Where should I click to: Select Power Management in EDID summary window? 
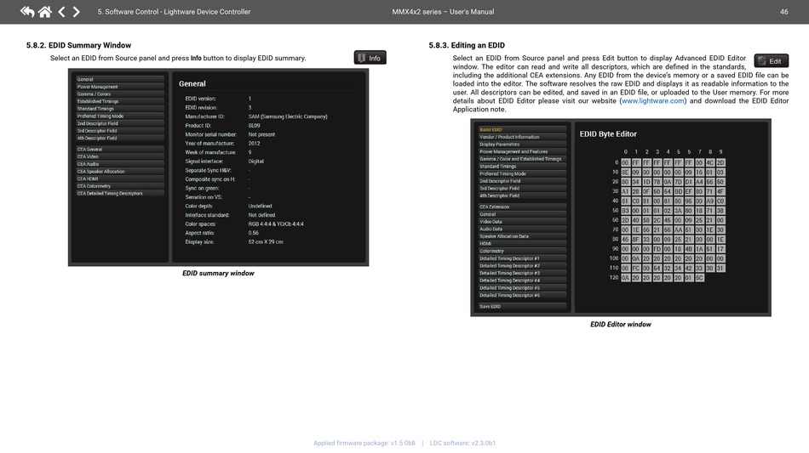pos(120,87)
